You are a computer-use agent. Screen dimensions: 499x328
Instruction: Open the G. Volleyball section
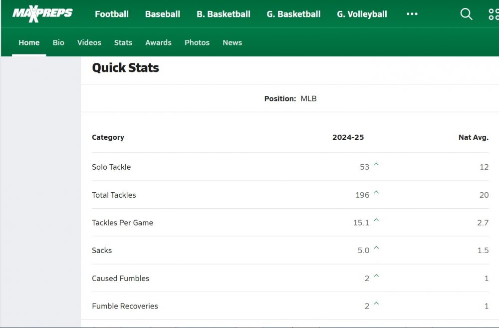click(361, 14)
